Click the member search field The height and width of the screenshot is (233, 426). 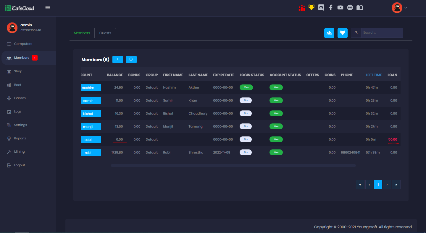[382, 33]
